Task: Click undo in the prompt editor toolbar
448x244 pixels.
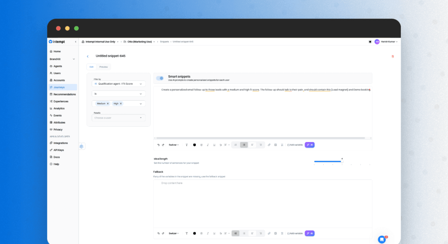Action: pyautogui.click(x=158, y=145)
